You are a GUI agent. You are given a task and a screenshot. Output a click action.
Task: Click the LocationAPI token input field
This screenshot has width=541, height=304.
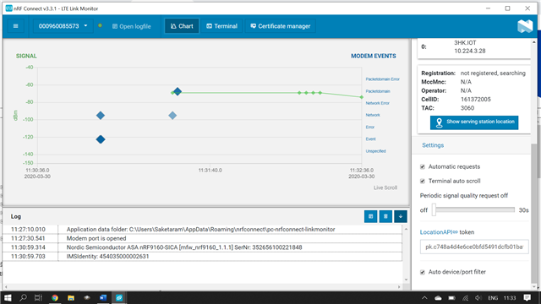pyautogui.click(x=474, y=247)
